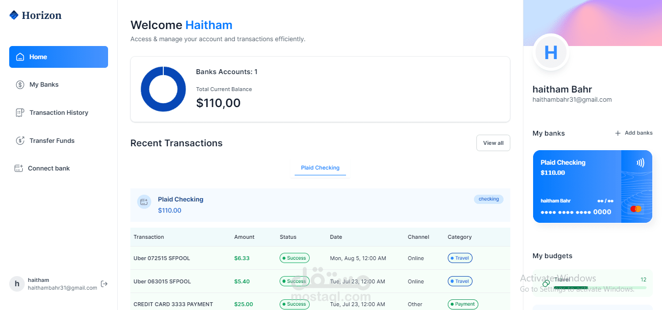This screenshot has width=662, height=310.
Task: Open Transaction History via its receipt icon
Action: (19, 112)
